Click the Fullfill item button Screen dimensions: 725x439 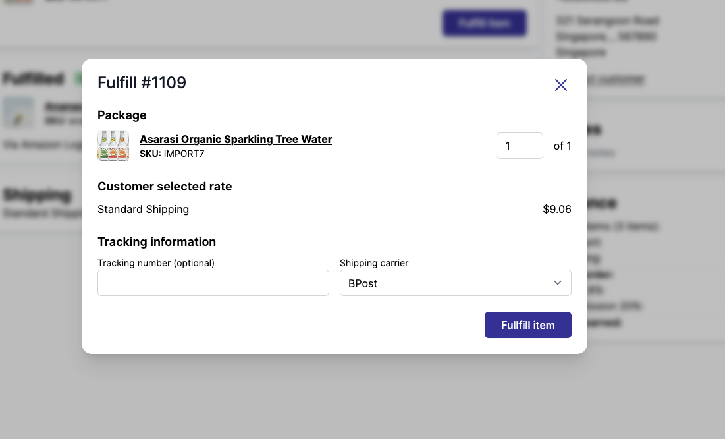click(x=527, y=324)
